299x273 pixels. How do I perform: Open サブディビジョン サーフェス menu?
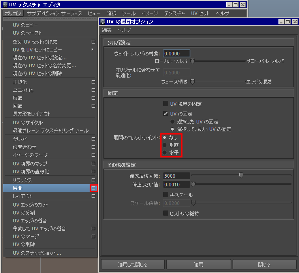click(x=55, y=13)
